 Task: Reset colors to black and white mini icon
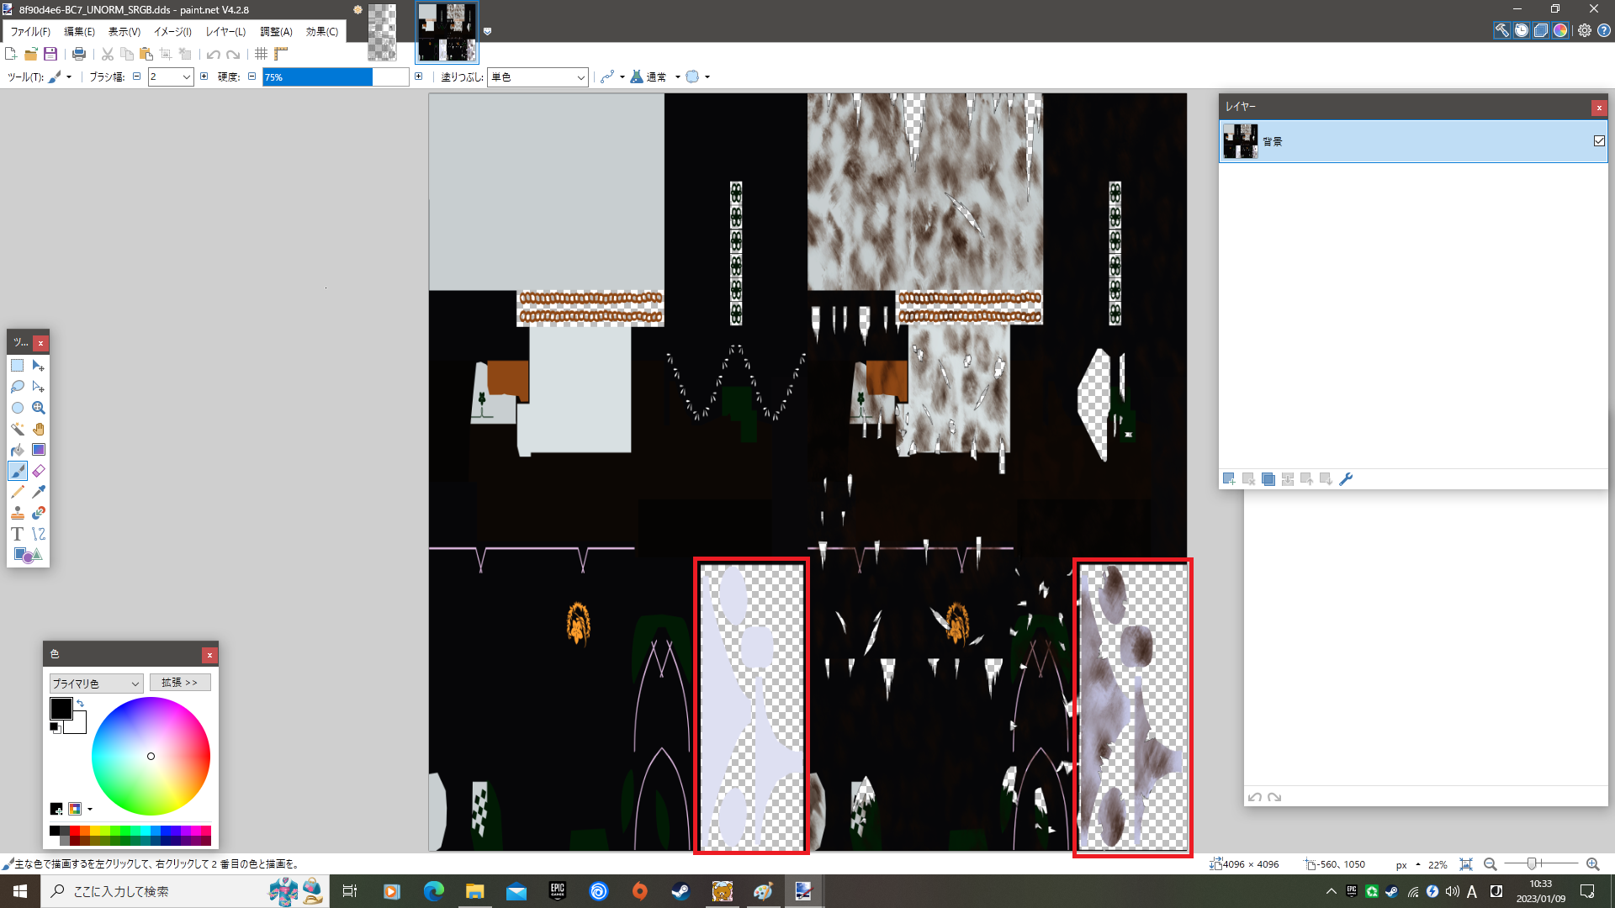coord(55,727)
